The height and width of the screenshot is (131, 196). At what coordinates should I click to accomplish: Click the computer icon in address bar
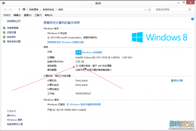(24, 9)
